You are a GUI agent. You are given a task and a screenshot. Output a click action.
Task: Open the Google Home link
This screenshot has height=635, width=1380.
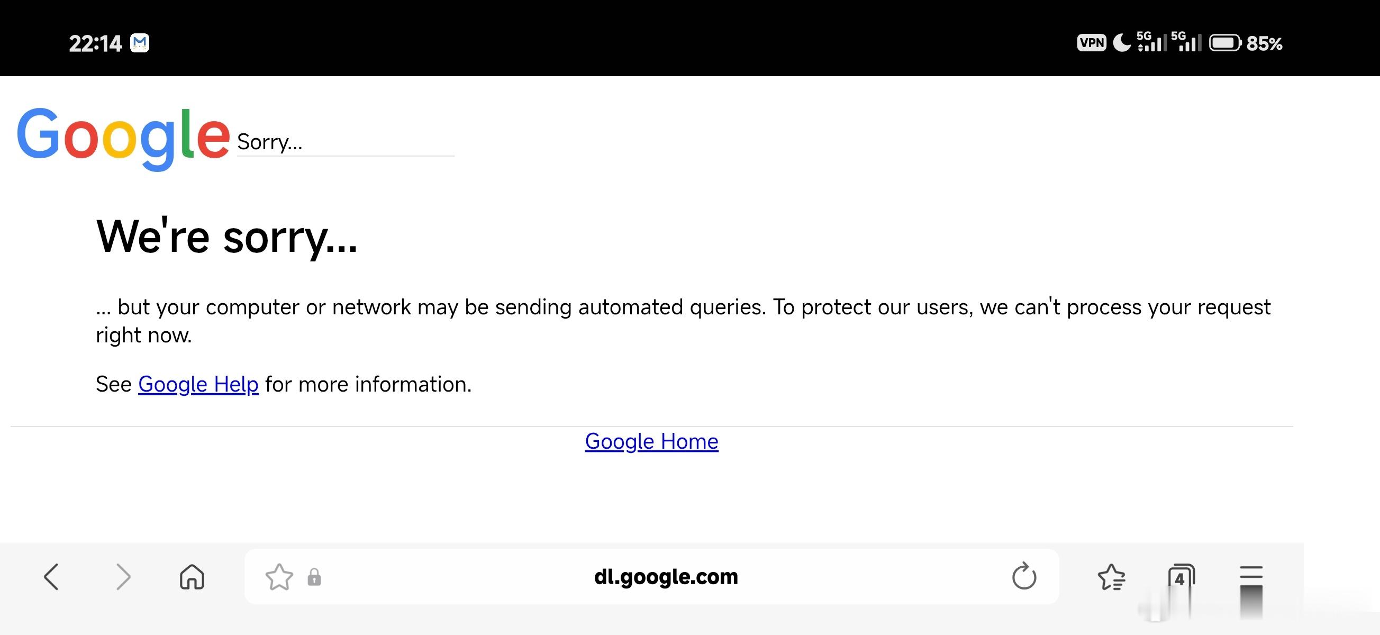[x=651, y=441]
